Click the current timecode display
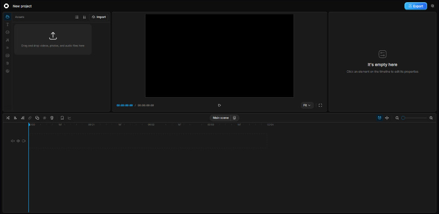 tap(124, 105)
